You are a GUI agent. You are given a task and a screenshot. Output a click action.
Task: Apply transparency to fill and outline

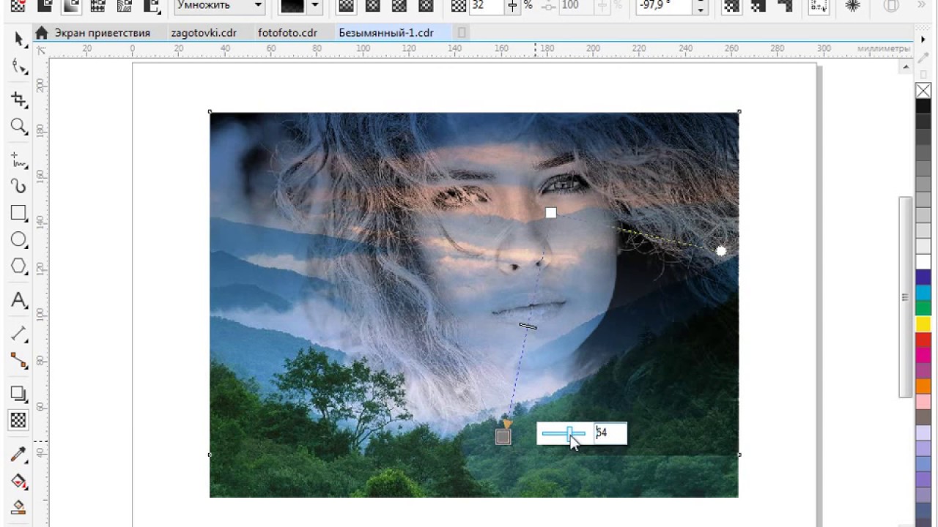[x=731, y=6]
